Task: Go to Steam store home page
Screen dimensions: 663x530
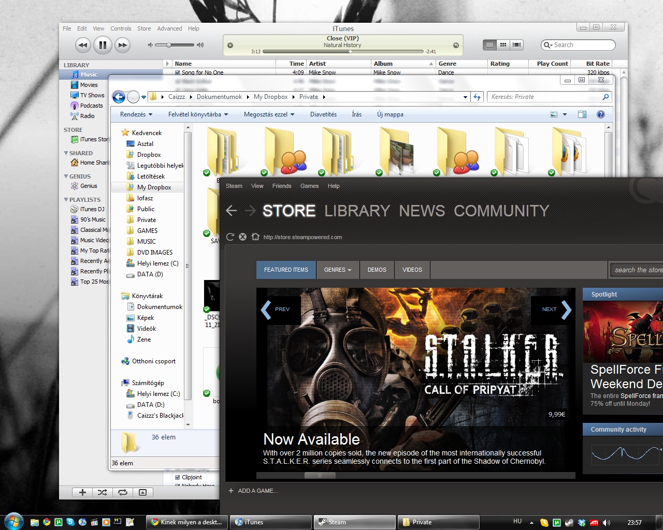Action: point(255,237)
